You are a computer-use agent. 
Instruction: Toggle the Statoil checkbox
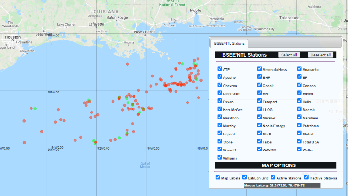click(300, 133)
